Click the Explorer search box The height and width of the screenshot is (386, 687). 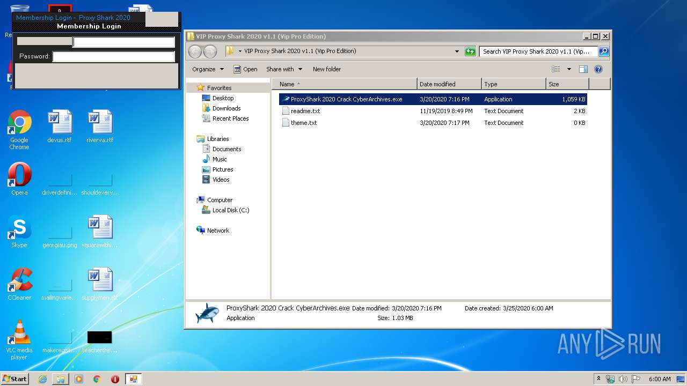[538, 51]
